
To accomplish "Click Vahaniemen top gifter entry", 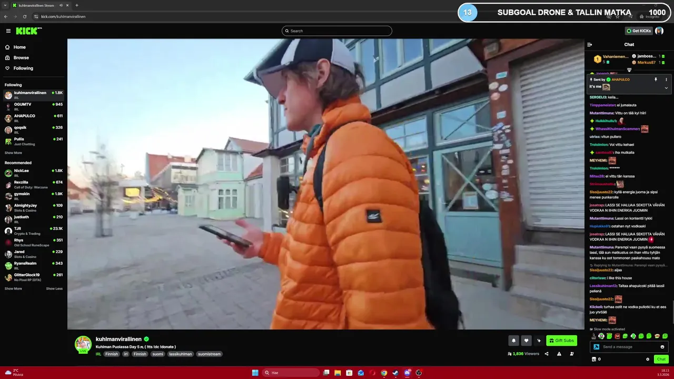I will pos(611,59).
